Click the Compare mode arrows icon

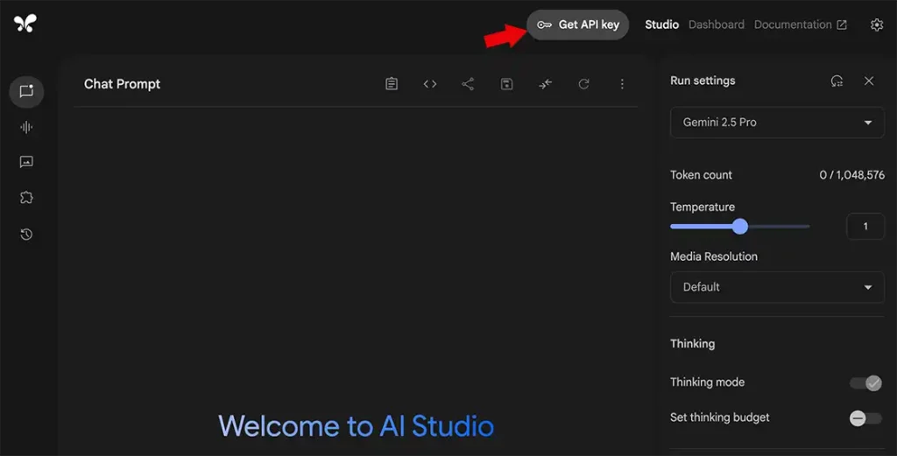(545, 84)
